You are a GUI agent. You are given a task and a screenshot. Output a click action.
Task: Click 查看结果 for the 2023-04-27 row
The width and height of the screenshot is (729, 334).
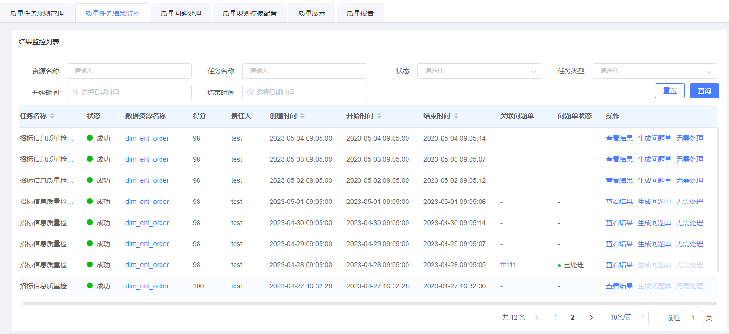point(619,286)
